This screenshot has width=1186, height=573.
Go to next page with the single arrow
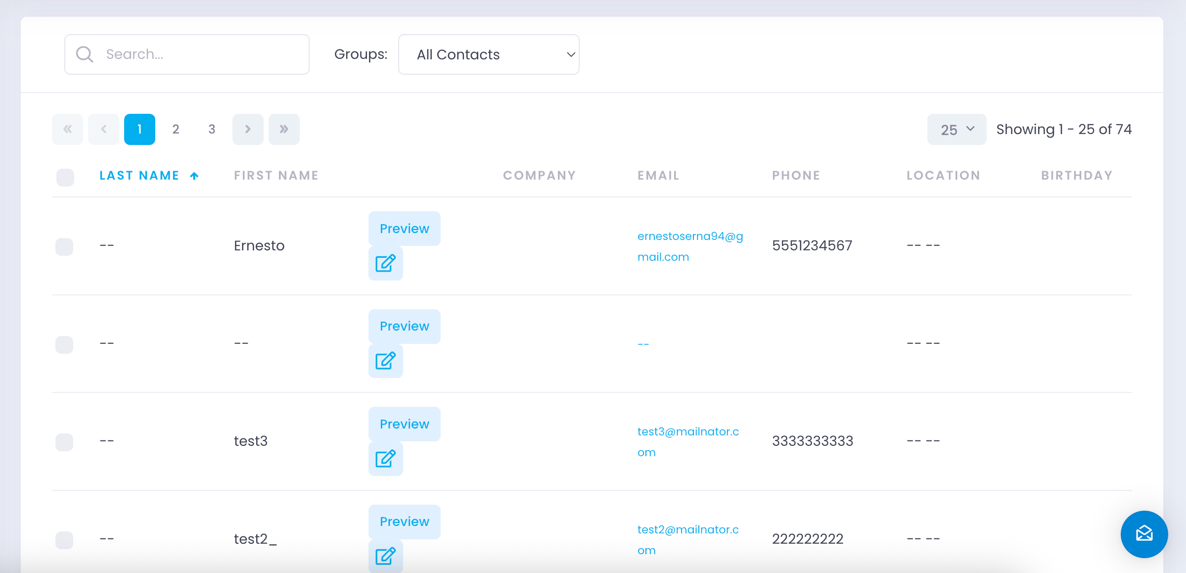(x=248, y=129)
